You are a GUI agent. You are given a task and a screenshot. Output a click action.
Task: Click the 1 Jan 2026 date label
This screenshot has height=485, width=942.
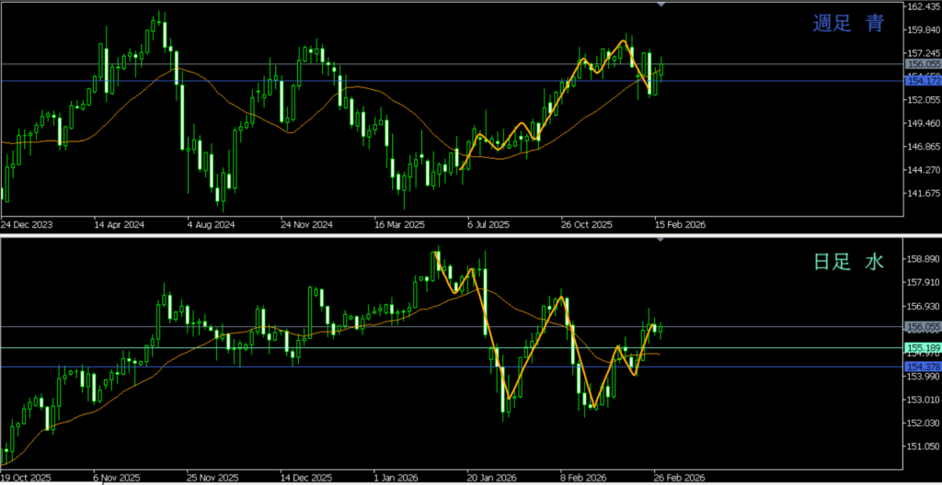[394, 479]
